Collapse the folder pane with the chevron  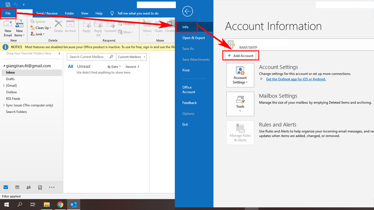coord(59,54)
